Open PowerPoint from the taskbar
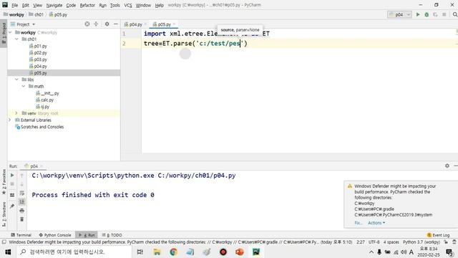458x258 pixels. pyautogui.click(x=240, y=252)
